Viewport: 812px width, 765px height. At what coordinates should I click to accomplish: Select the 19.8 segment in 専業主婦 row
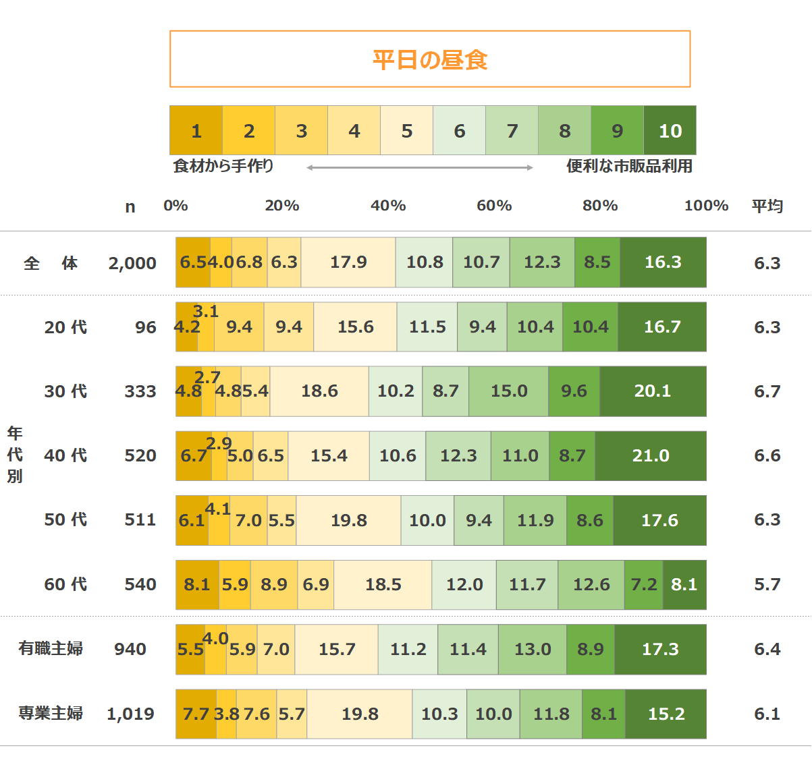coord(360,714)
